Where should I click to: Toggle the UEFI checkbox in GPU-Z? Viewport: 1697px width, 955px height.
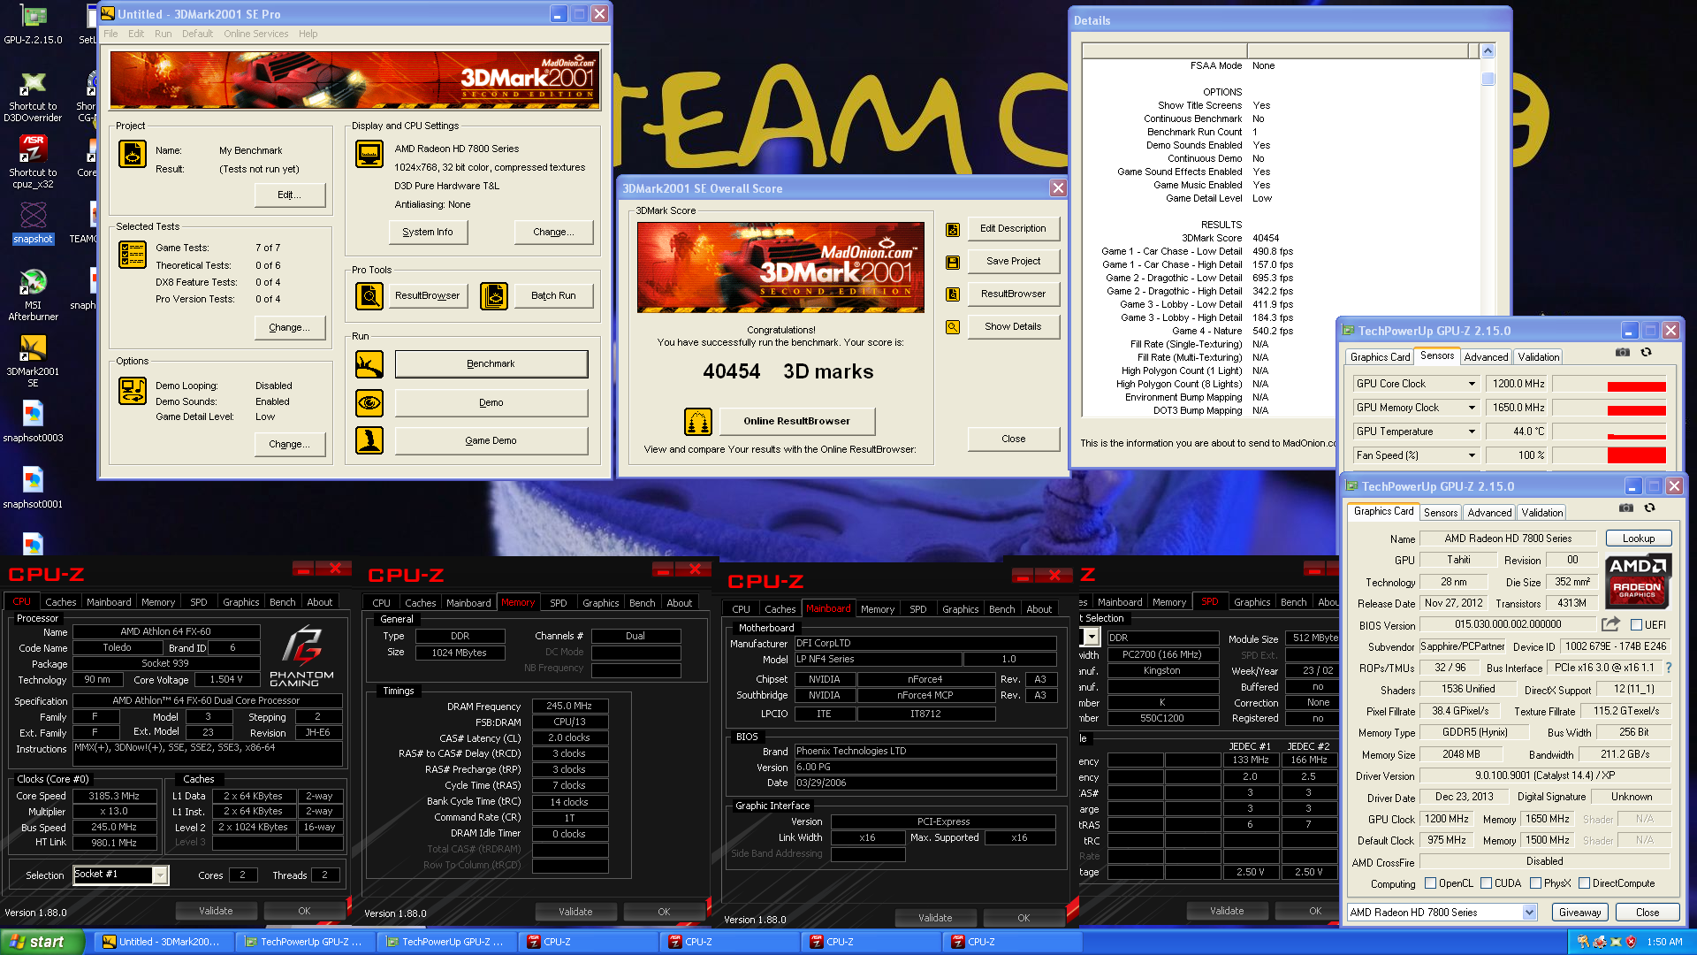1636,624
